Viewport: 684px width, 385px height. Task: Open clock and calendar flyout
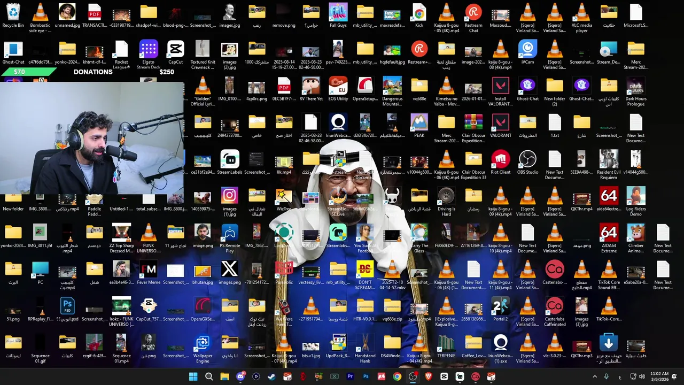point(660,376)
